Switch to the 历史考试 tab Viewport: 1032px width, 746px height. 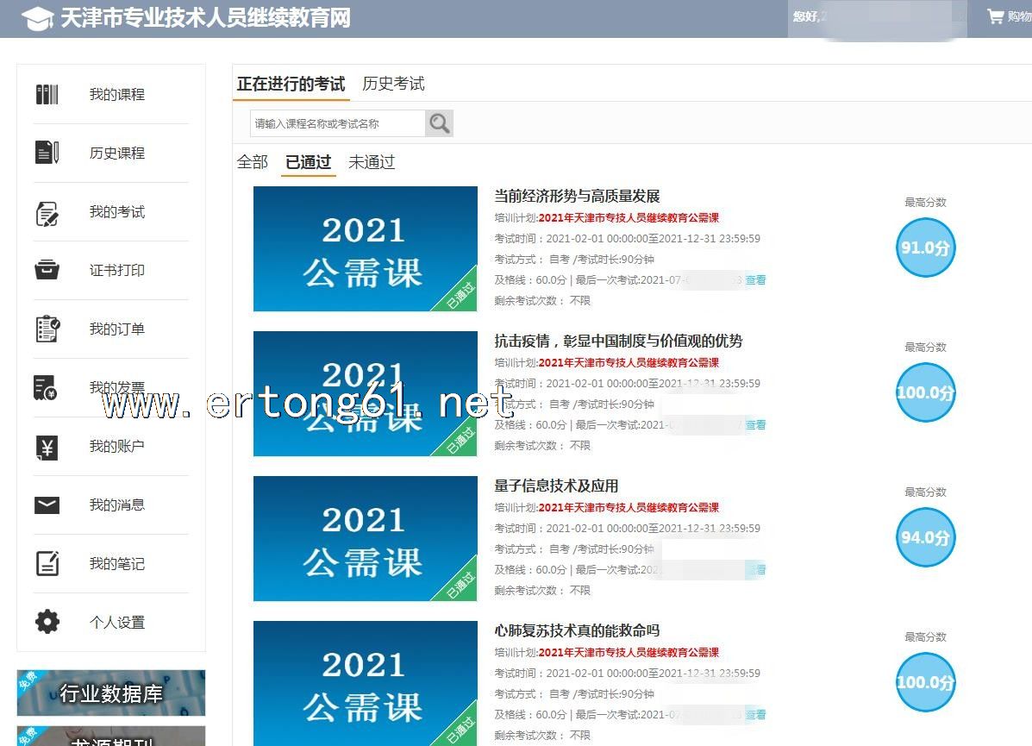[x=393, y=84]
